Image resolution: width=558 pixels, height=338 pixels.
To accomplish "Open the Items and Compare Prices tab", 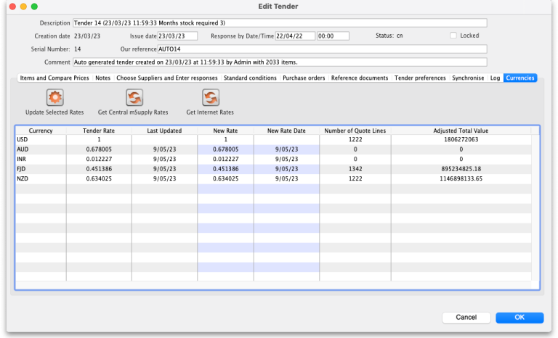I will 54,78.
